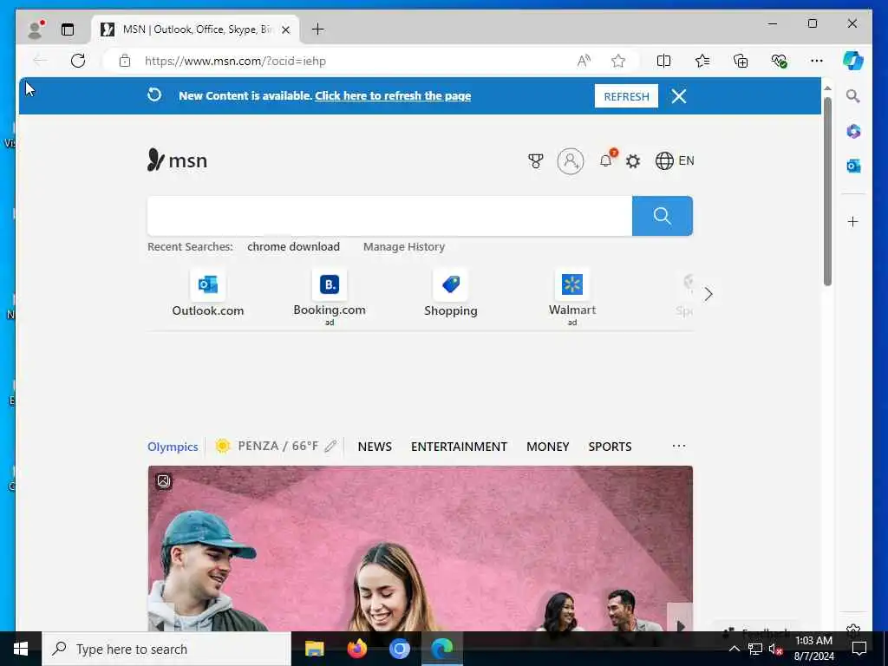The height and width of the screenshot is (666, 888).
Task: Show hidden system tray icons
Action: (x=734, y=649)
